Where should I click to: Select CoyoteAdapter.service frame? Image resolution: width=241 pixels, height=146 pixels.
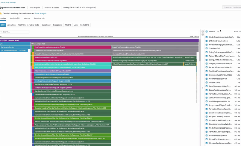72,74
